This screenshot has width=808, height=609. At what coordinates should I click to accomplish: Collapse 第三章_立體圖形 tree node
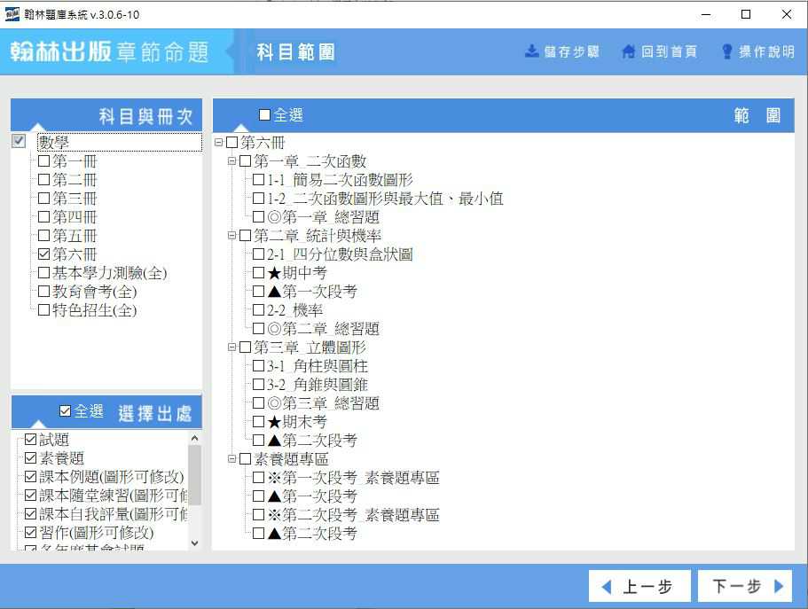point(231,347)
